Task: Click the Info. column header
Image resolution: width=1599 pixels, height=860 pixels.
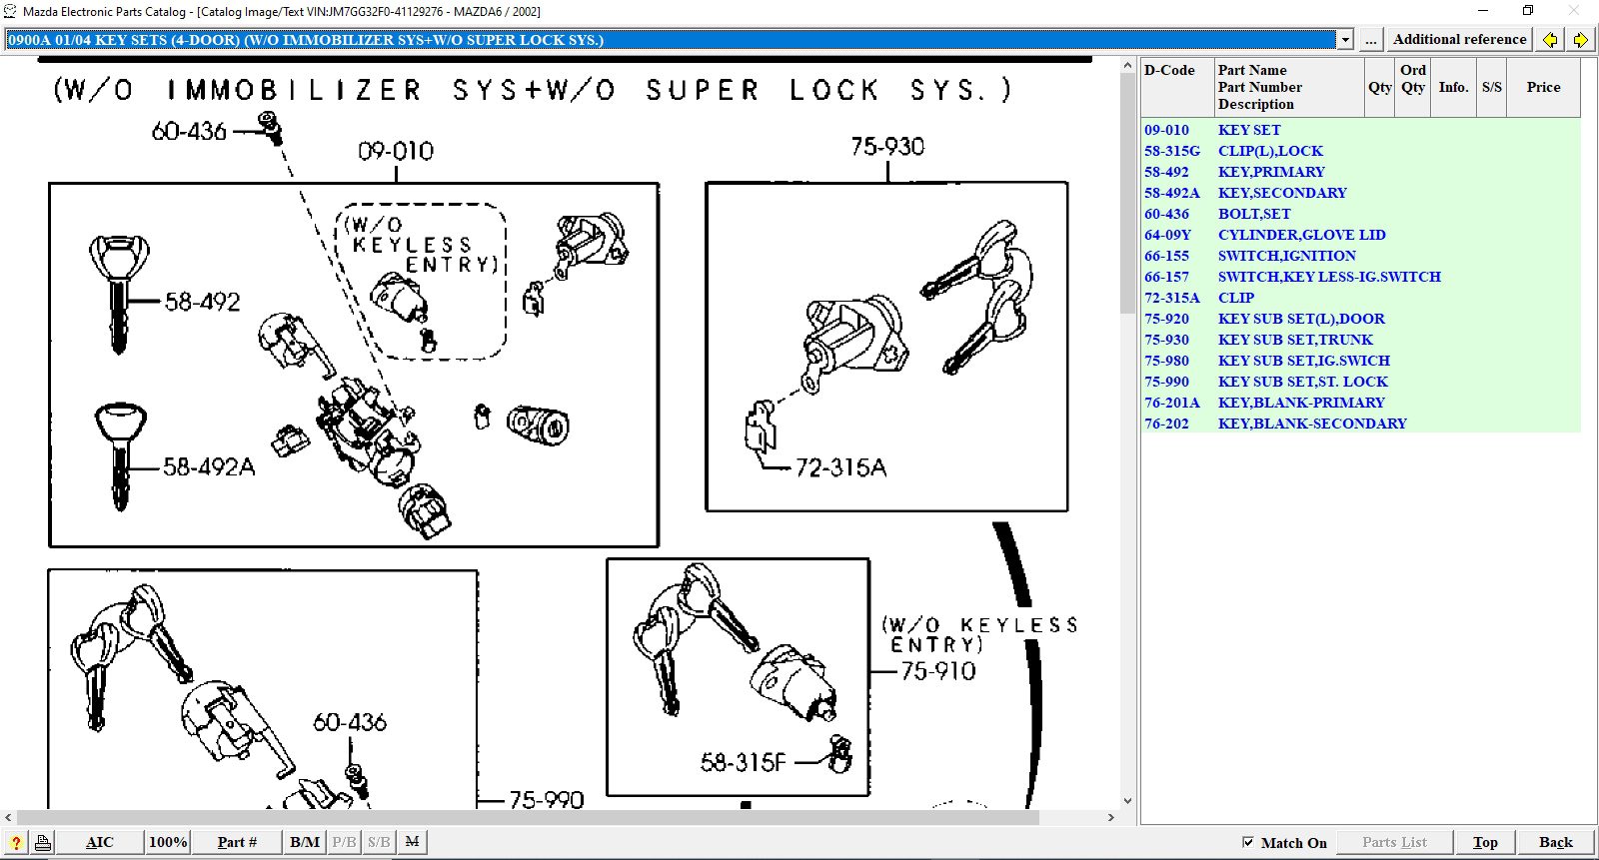Action: (1453, 87)
